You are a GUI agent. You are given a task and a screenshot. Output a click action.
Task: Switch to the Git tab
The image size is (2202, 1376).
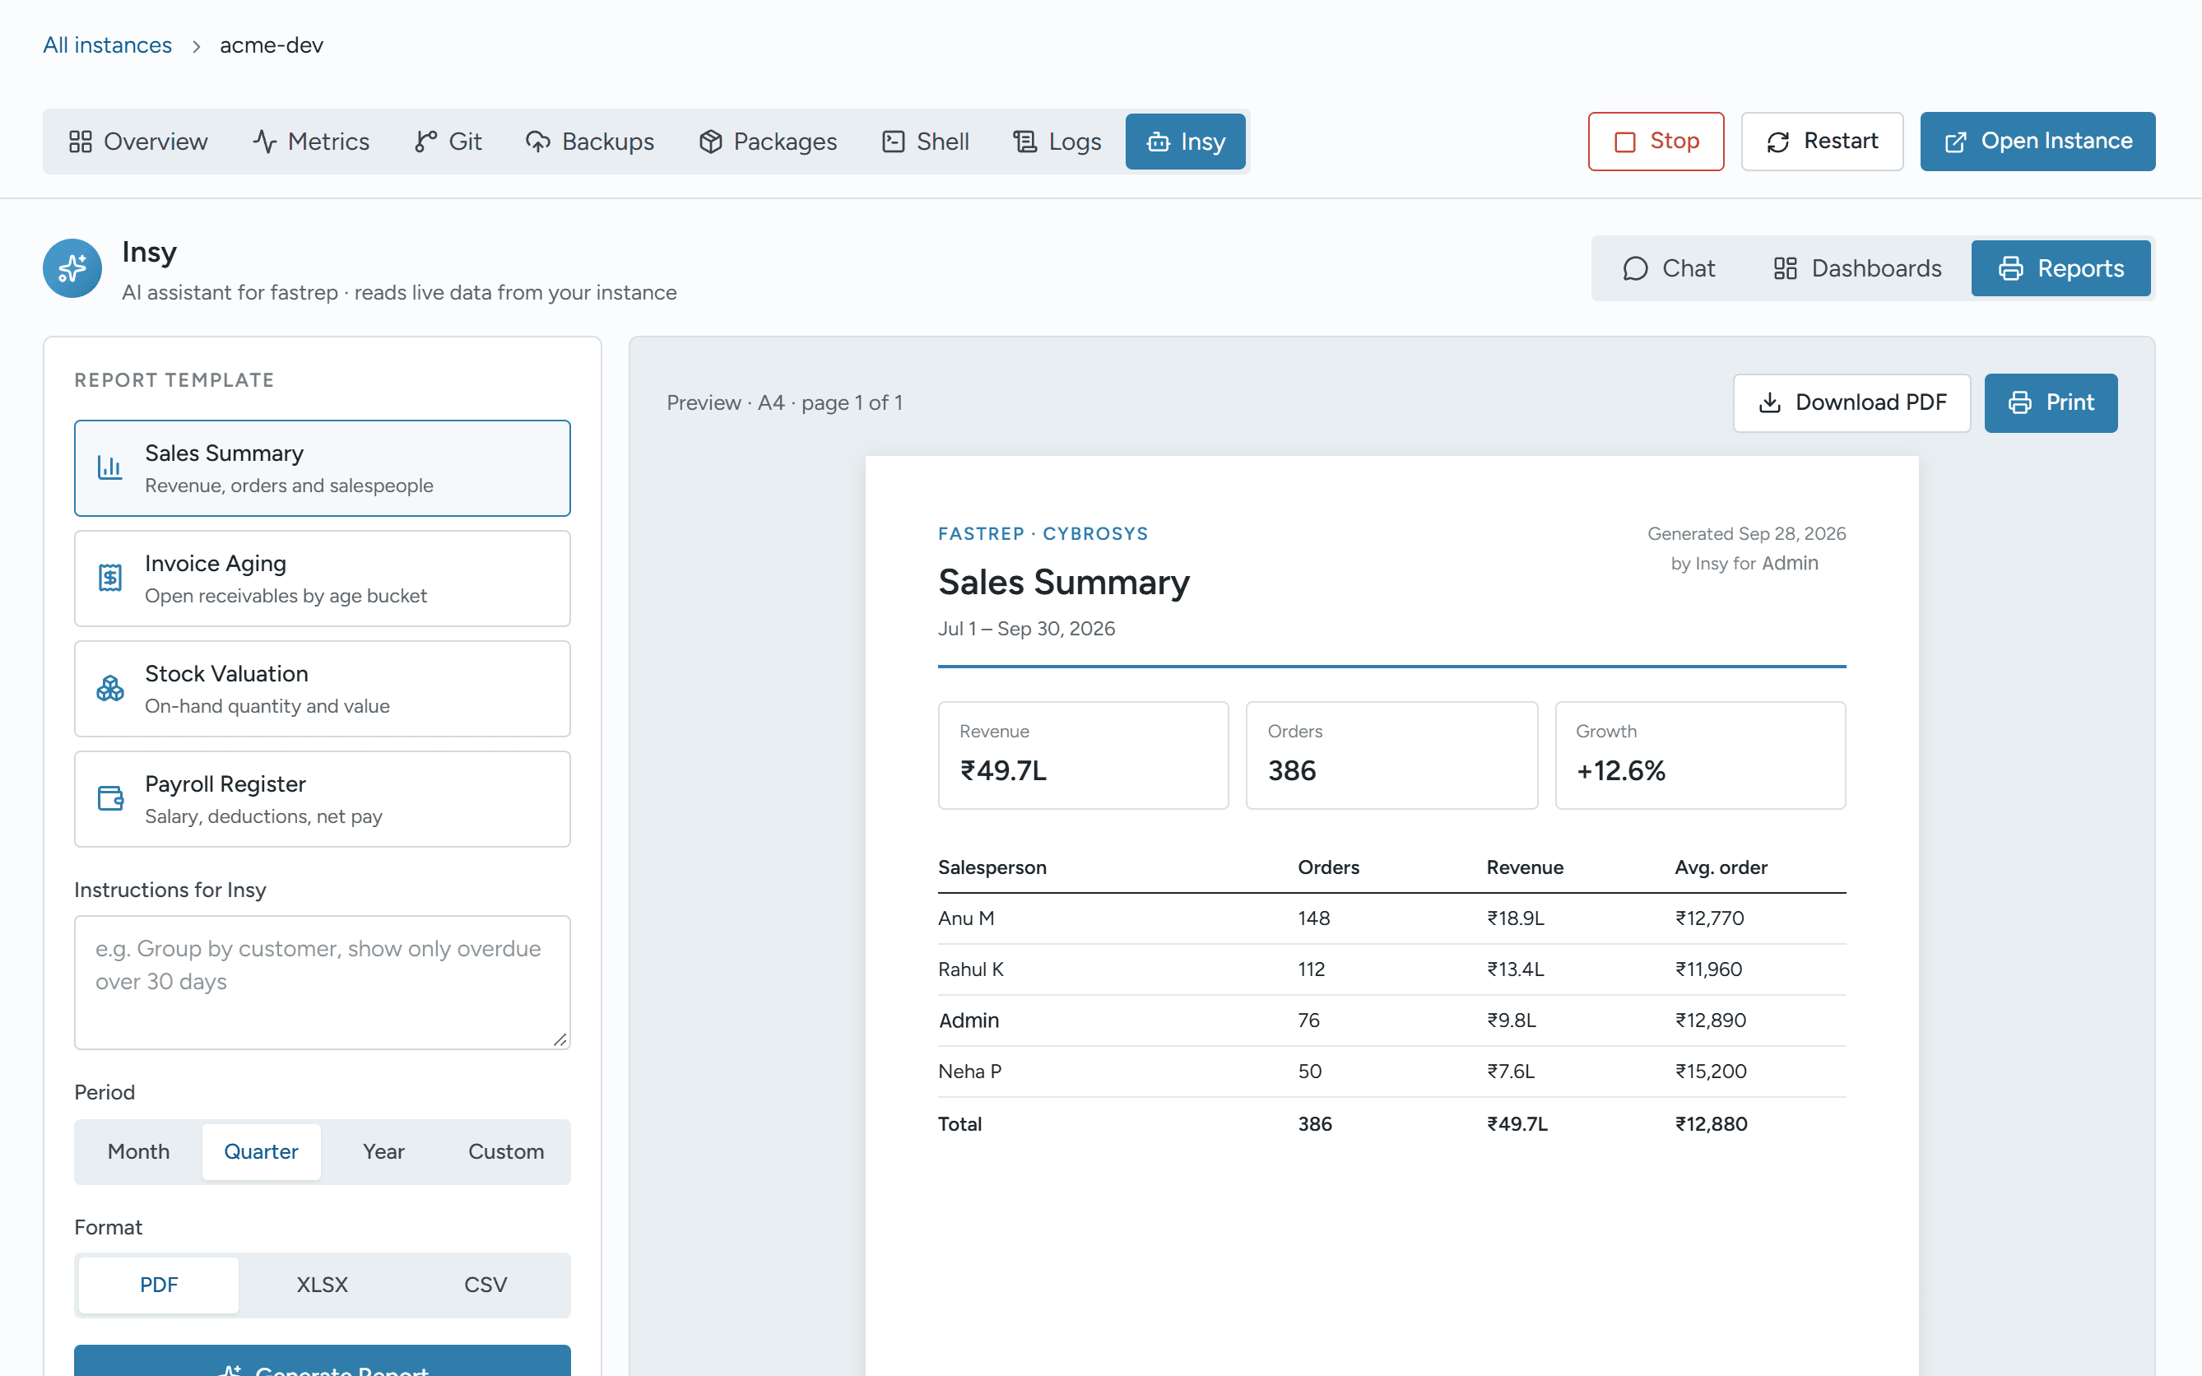pos(448,141)
